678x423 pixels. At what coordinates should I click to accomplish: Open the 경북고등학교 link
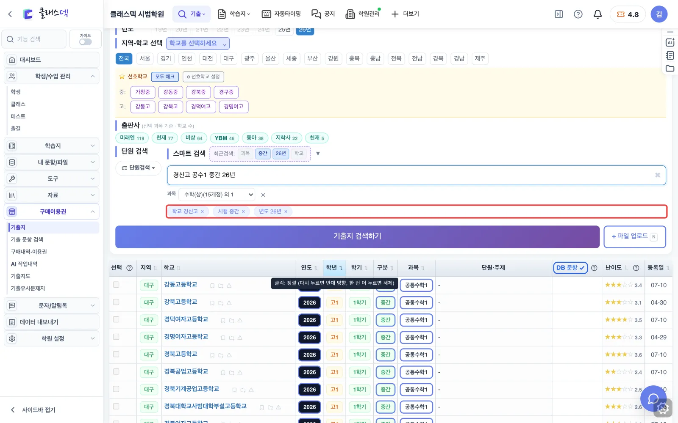tap(181, 354)
